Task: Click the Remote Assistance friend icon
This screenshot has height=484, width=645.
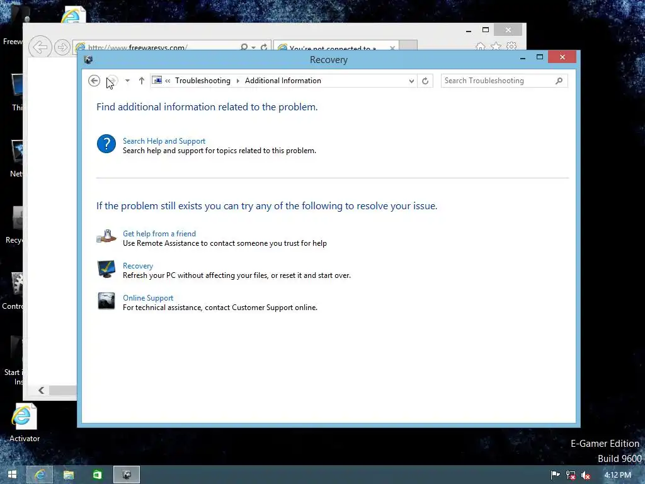Action: pos(106,237)
